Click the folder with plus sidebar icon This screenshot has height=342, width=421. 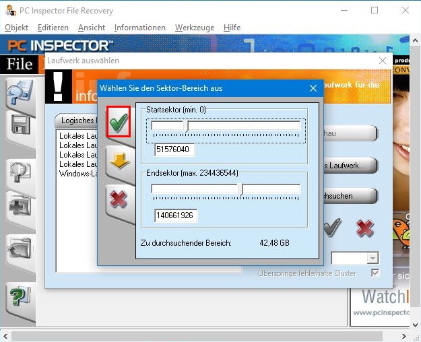[x=20, y=206]
